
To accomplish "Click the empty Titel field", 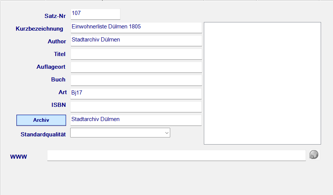I will (x=136, y=54).
